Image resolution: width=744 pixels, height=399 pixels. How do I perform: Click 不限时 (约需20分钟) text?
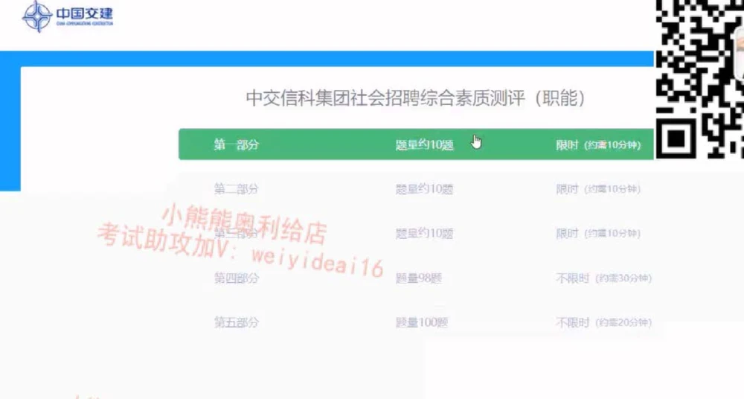603,322
